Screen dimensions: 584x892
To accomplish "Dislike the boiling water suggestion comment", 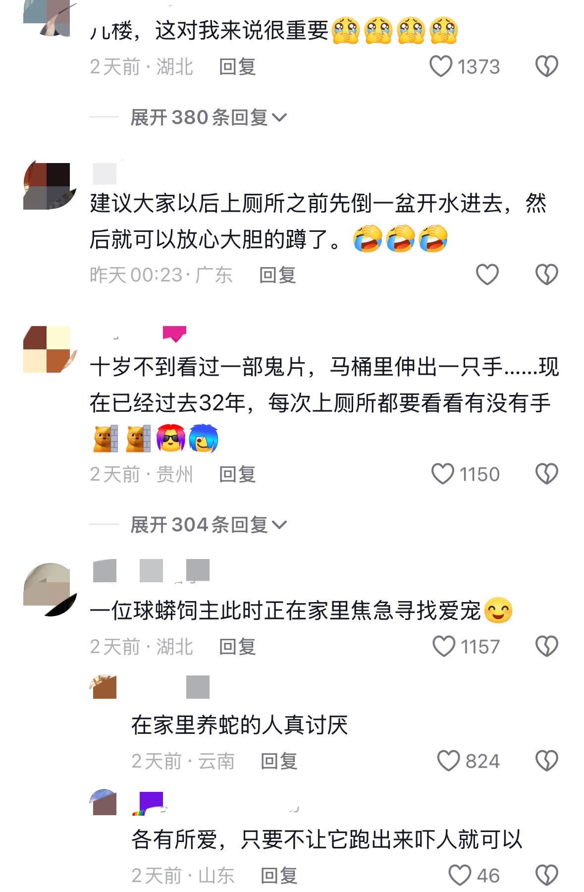I will tap(547, 275).
